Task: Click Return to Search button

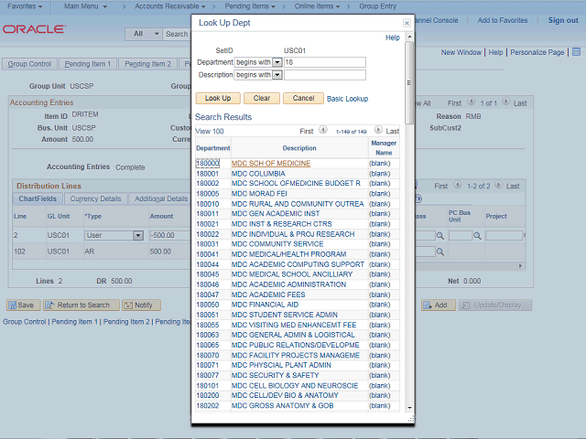Action: point(81,305)
